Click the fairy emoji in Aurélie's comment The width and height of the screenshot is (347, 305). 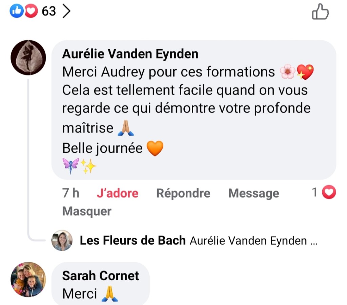click(x=71, y=166)
